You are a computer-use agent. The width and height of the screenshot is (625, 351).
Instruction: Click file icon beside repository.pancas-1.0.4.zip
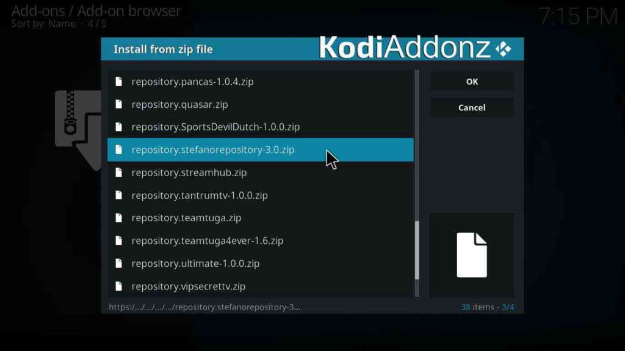tap(118, 82)
